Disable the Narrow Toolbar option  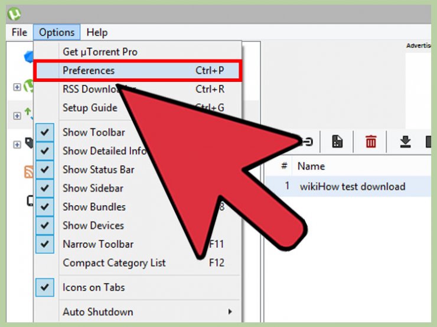coord(138,244)
